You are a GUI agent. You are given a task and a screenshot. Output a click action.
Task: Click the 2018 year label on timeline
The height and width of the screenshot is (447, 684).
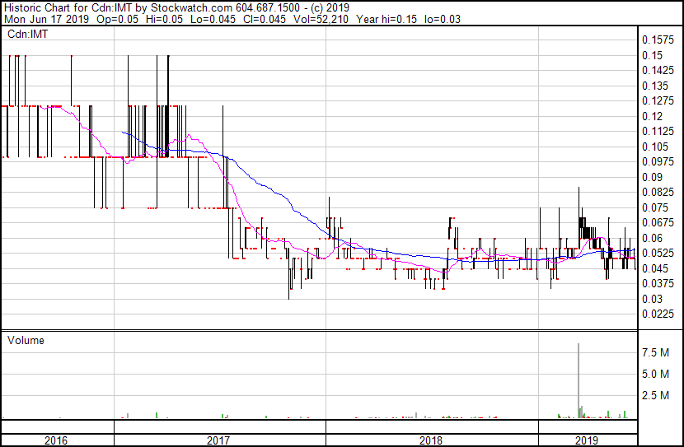tap(431, 440)
